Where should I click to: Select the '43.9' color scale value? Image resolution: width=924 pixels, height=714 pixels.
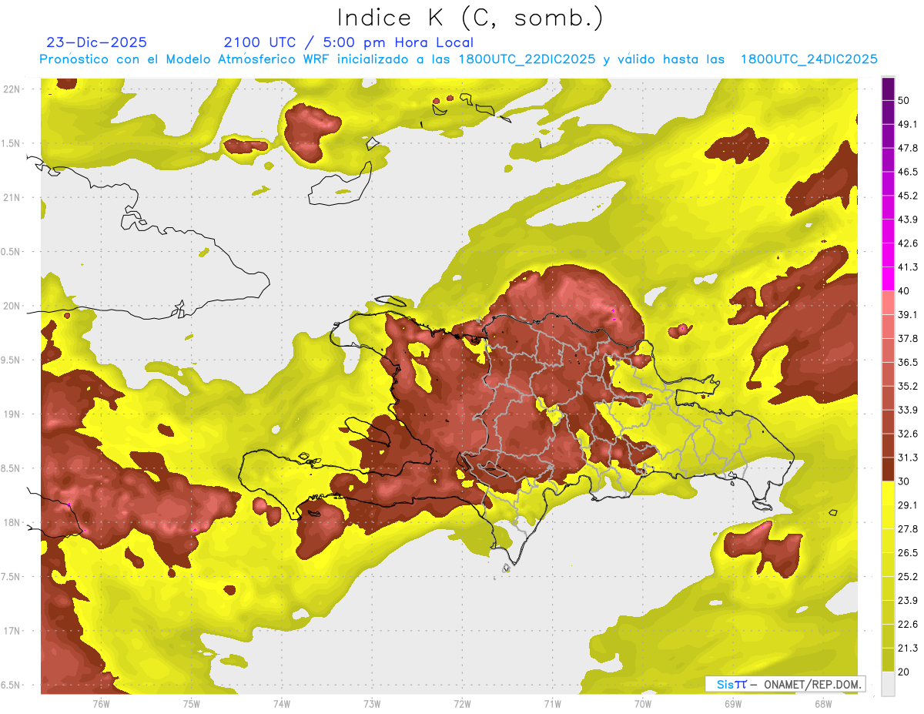point(908,220)
